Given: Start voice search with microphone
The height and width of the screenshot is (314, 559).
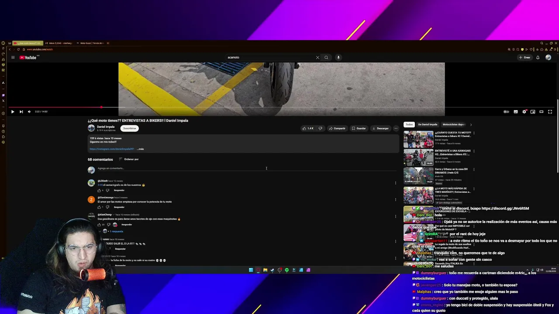Looking at the screenshot, I should (338, 58).
